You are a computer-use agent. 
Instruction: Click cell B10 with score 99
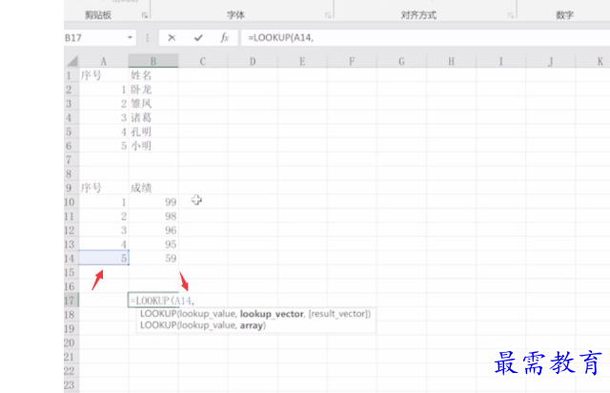(x=153, y=202)
